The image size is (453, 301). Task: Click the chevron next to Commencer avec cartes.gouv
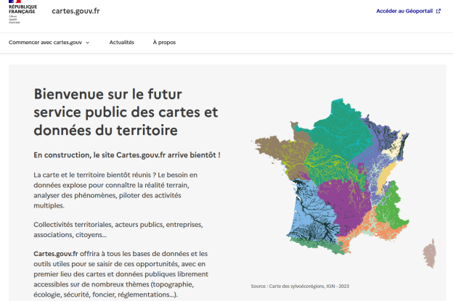87,43
